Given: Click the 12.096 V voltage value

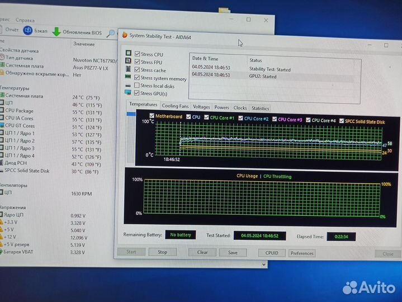Looking at the screenshot, I should pos(79,238).
